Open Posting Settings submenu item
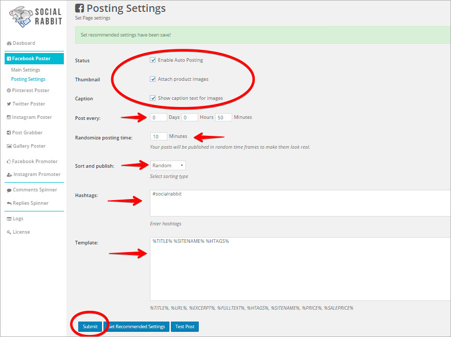This screenshot has width=451, height=337. point(28,79)
